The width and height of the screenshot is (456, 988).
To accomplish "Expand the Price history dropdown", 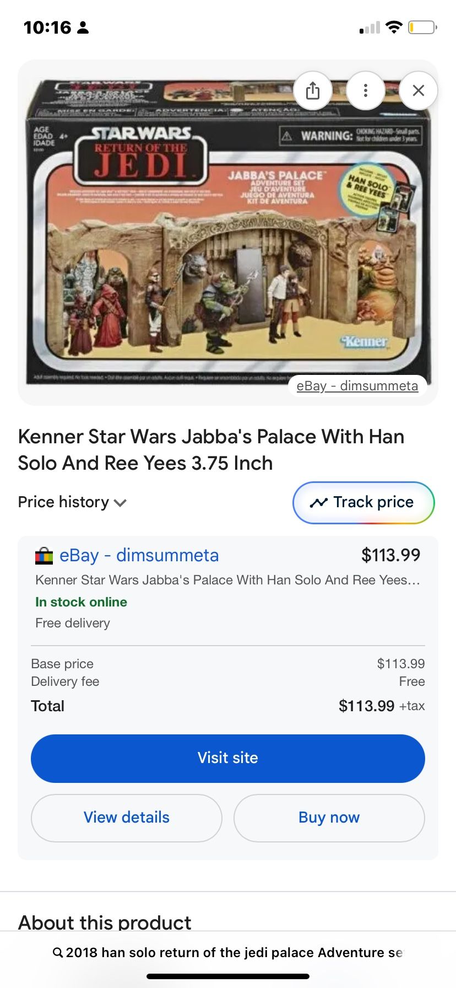I will [72, 502].
